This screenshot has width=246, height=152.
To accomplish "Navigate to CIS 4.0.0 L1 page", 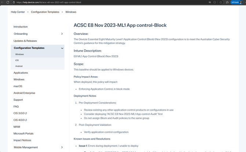I will [x=20, y=120].
